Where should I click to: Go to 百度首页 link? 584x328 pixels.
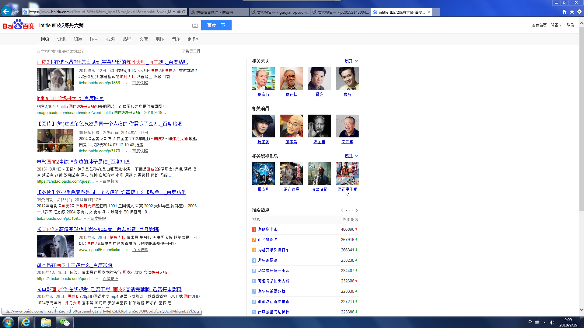539,25
